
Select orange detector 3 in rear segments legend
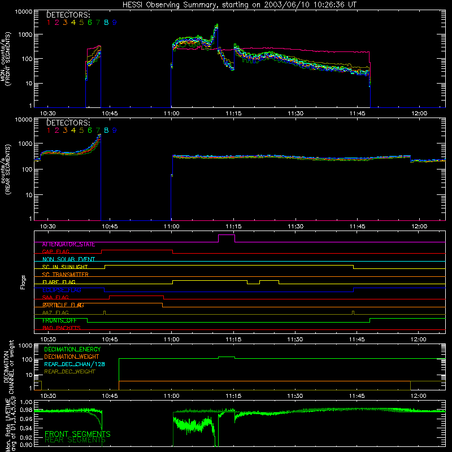[65, 131]
